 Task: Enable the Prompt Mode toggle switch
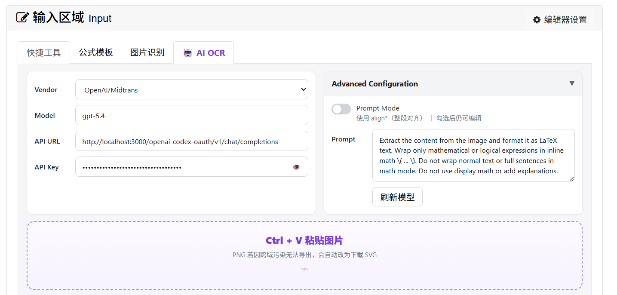[341, 109]
